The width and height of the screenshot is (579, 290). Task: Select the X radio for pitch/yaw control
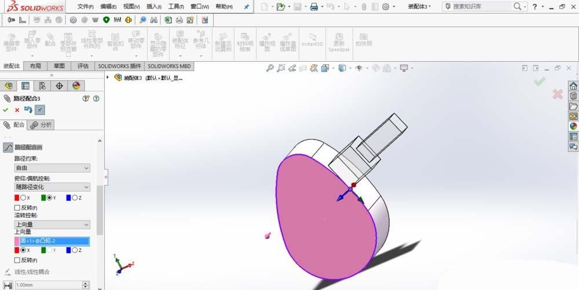pyautogui.click(x=23, y=198)
